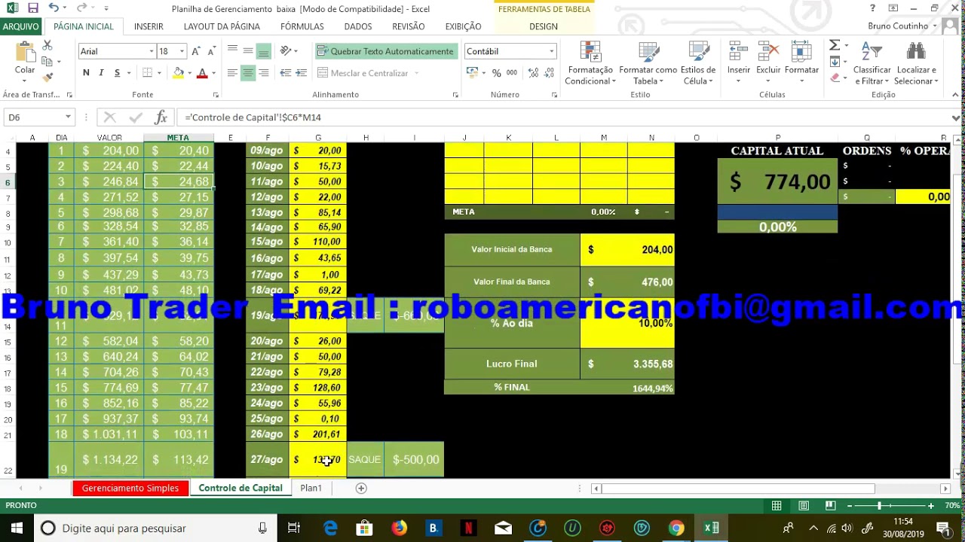Screen dimensions: 965x542
Task: Click the Format Painter brush icon
Action: pos(47,78)
